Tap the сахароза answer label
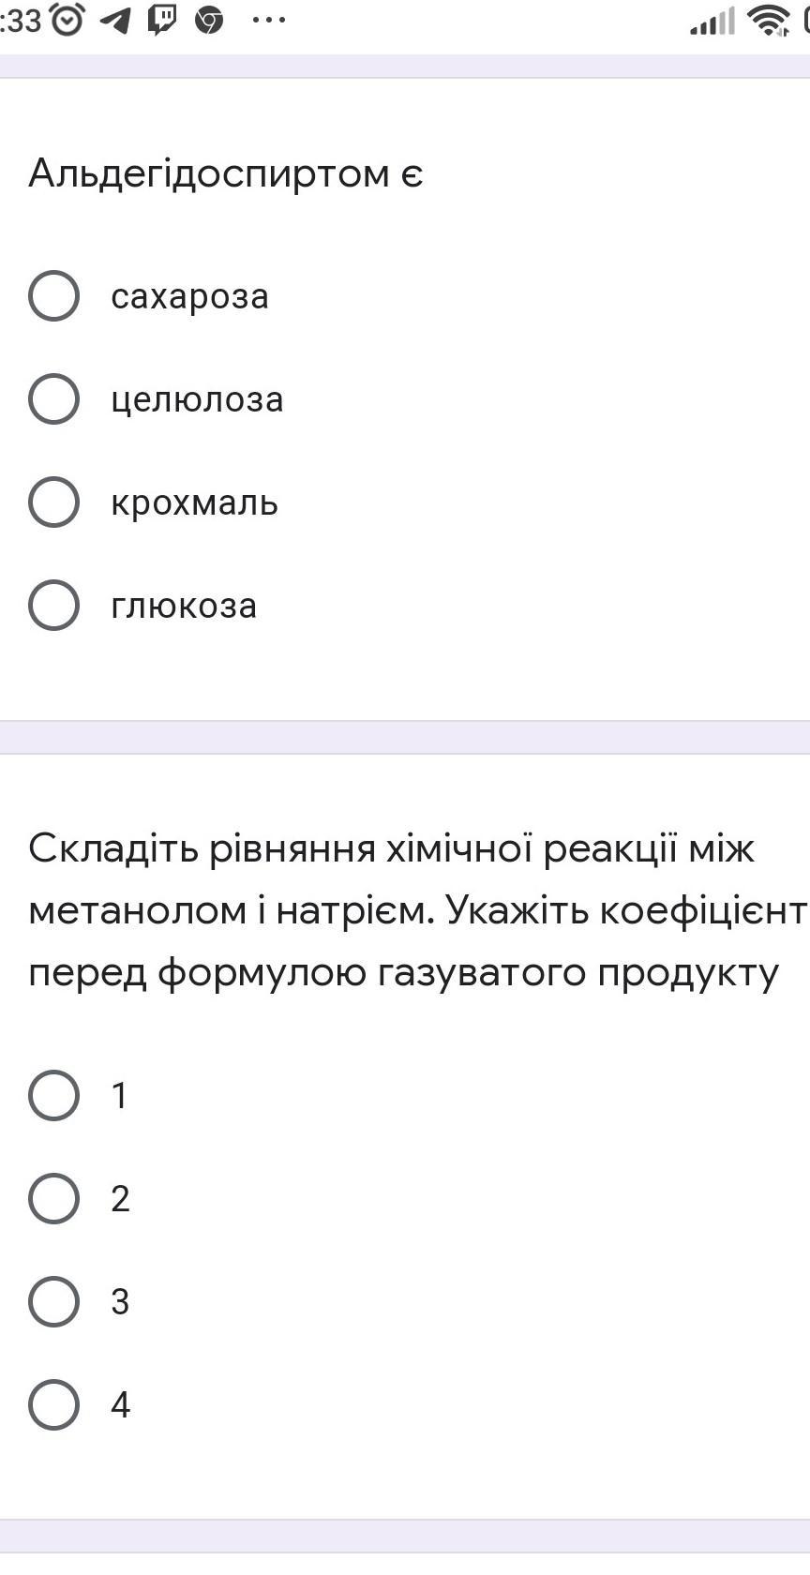The image size is (810, 1575). click(189, 297)
